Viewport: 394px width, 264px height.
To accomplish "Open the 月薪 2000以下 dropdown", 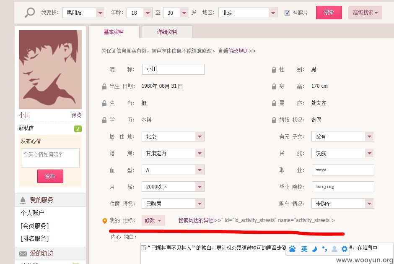I will click(173, 187).
